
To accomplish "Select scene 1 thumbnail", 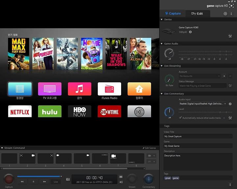I will [x=9, y=158].
